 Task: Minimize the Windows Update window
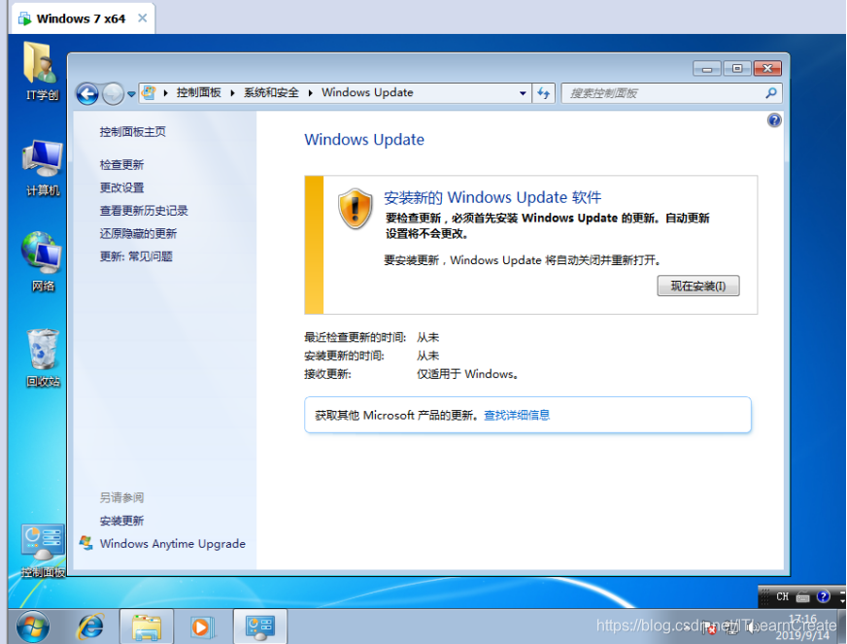706,69
